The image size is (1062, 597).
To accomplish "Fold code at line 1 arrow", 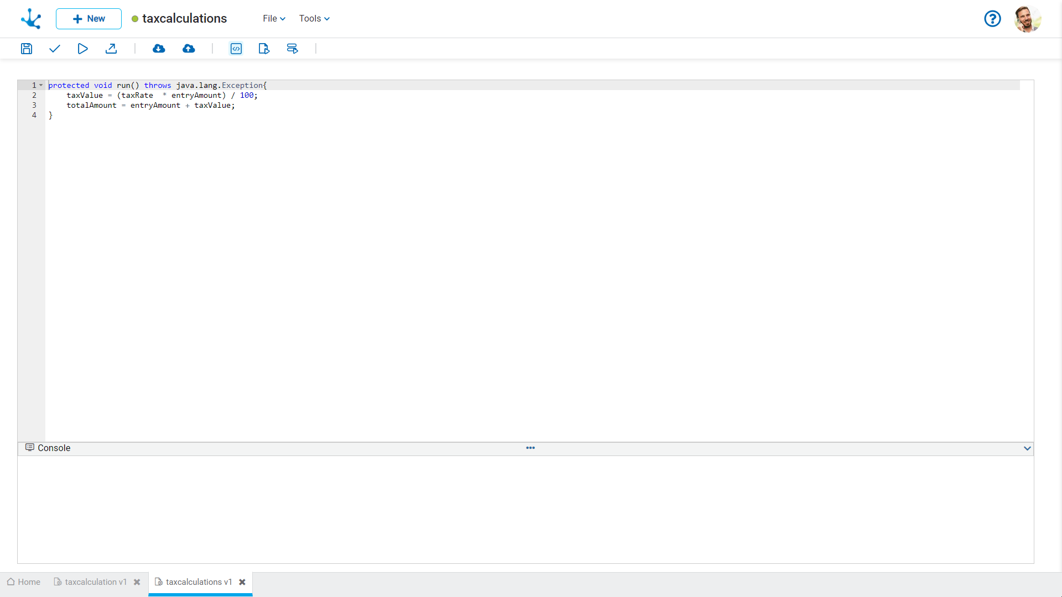I will pos(41,85).
